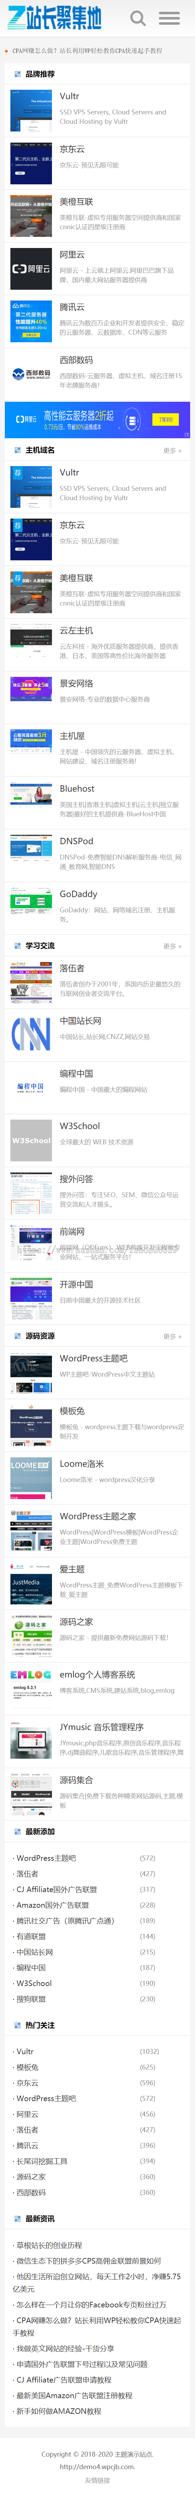Open 中国站长网 entry with 215 count
Screen dimensions: 195x2498
35,1951
